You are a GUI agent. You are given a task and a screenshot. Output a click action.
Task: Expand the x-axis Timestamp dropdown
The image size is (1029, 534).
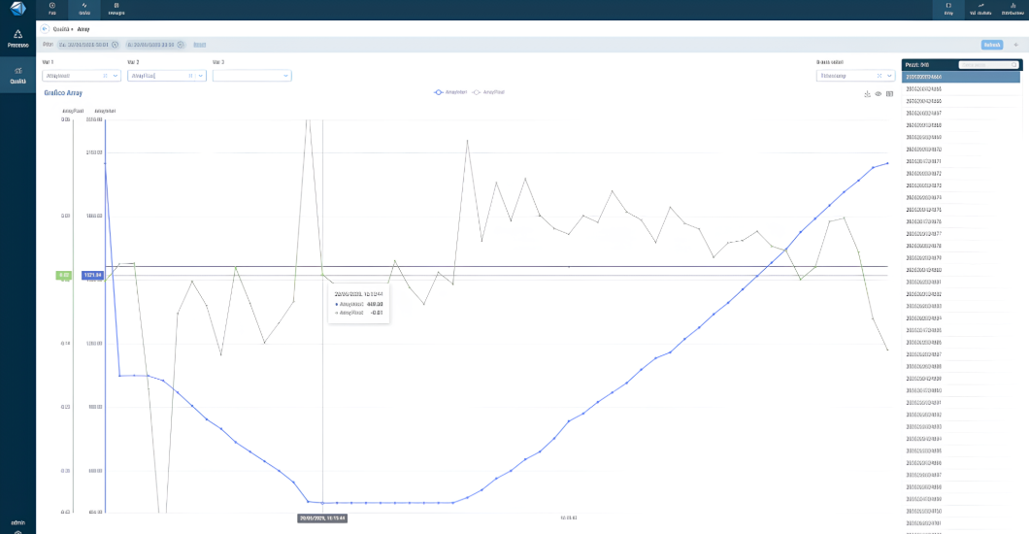click(x=888, y=75)
